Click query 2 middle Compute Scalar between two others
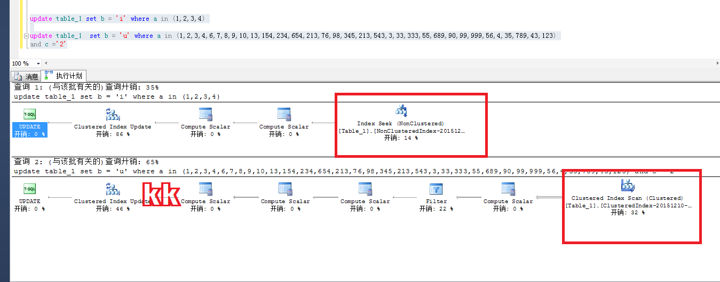The height and width of the screenshot is (282, 720). tap(285, 197)
